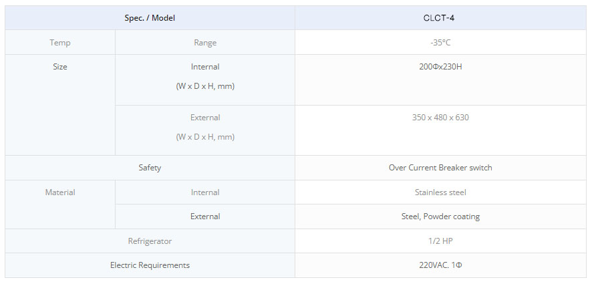Select Over Current Breaker switch text
The height and width of the screenshot is (282, 592).
pos(440,168)
